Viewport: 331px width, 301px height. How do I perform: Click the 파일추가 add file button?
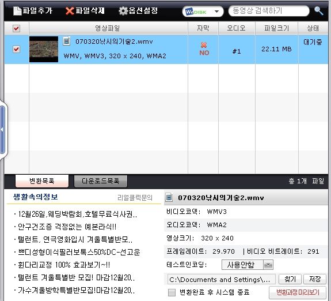[33, 10]
